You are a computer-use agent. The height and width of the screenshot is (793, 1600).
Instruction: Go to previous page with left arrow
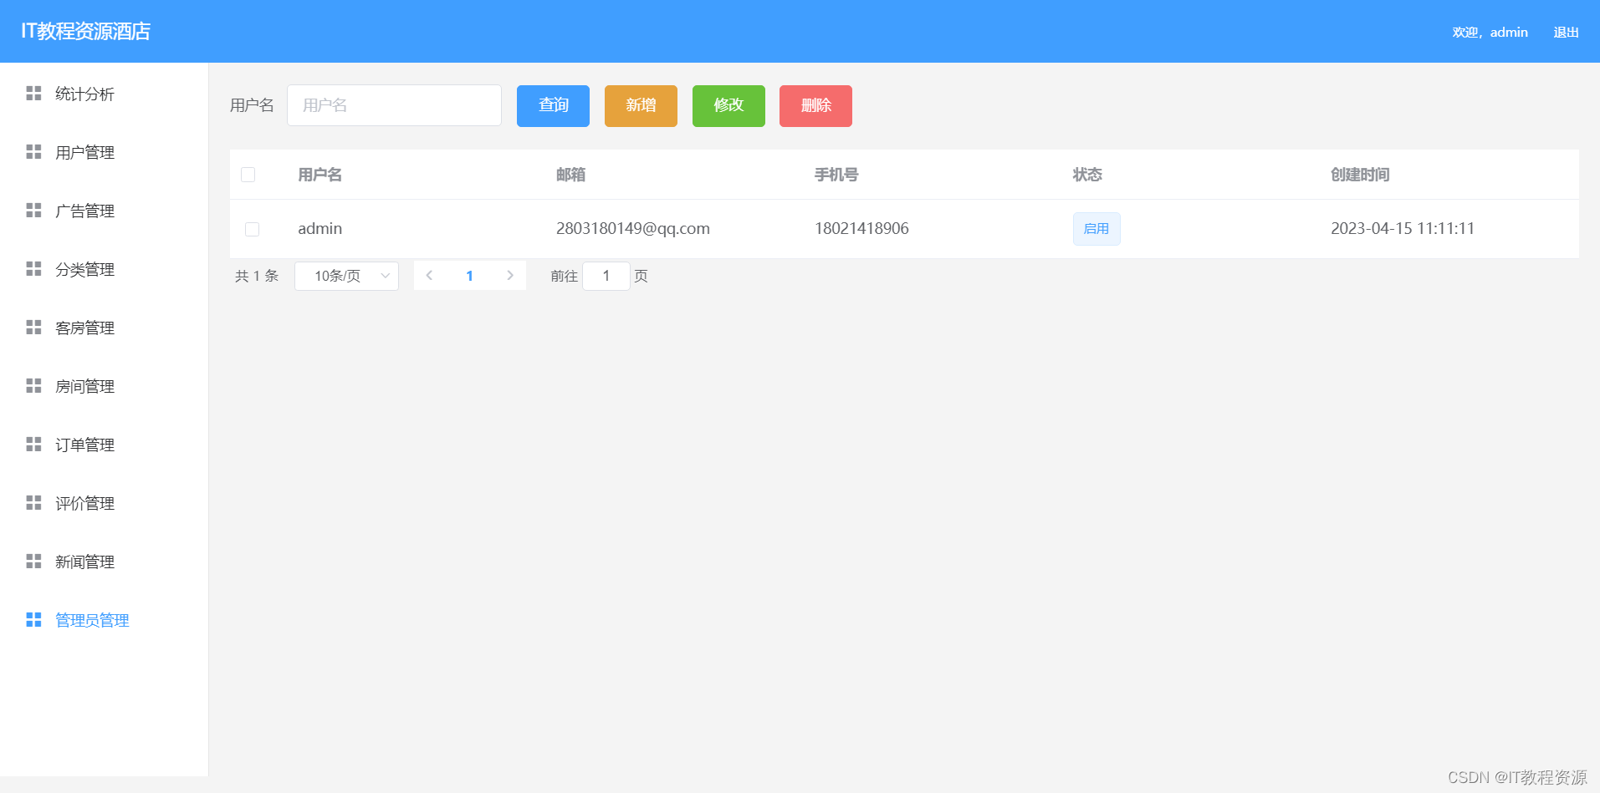click(x=429, y=275)
